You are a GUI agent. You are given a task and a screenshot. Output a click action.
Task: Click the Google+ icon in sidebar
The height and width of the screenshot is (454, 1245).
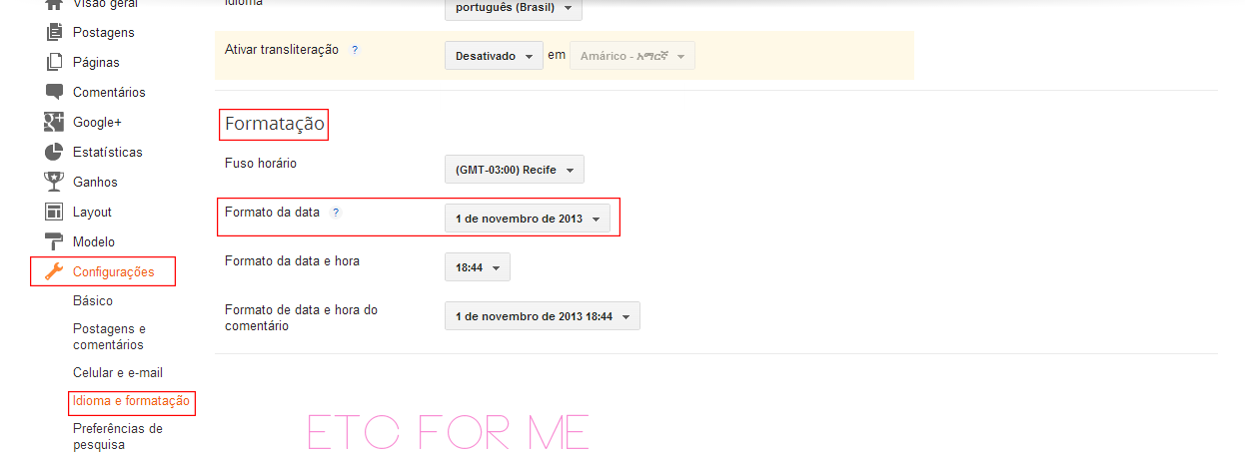click(54, 122)
